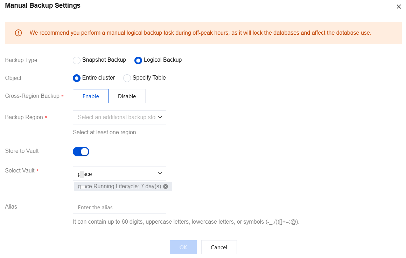Toggle the Store to Vault switch

[x=81, y=151]
